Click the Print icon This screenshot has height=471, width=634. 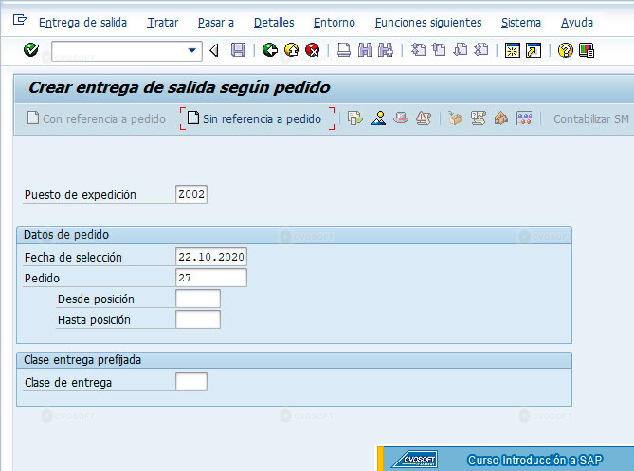click(344, 50)
